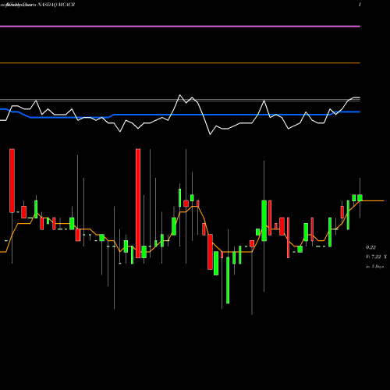Click the NASDAQ MCACR ticker label

pyautogui.click(x=56, y=5)
